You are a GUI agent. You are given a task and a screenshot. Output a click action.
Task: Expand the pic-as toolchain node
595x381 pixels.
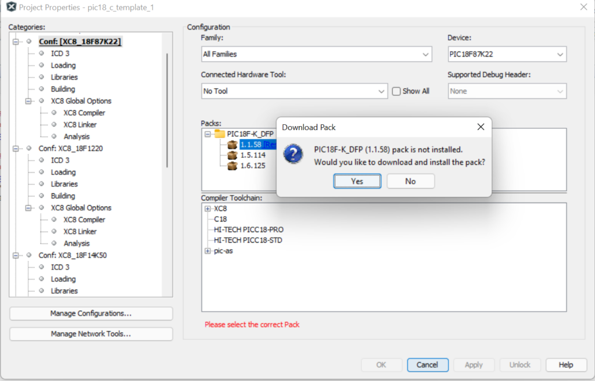coord(208,251)
